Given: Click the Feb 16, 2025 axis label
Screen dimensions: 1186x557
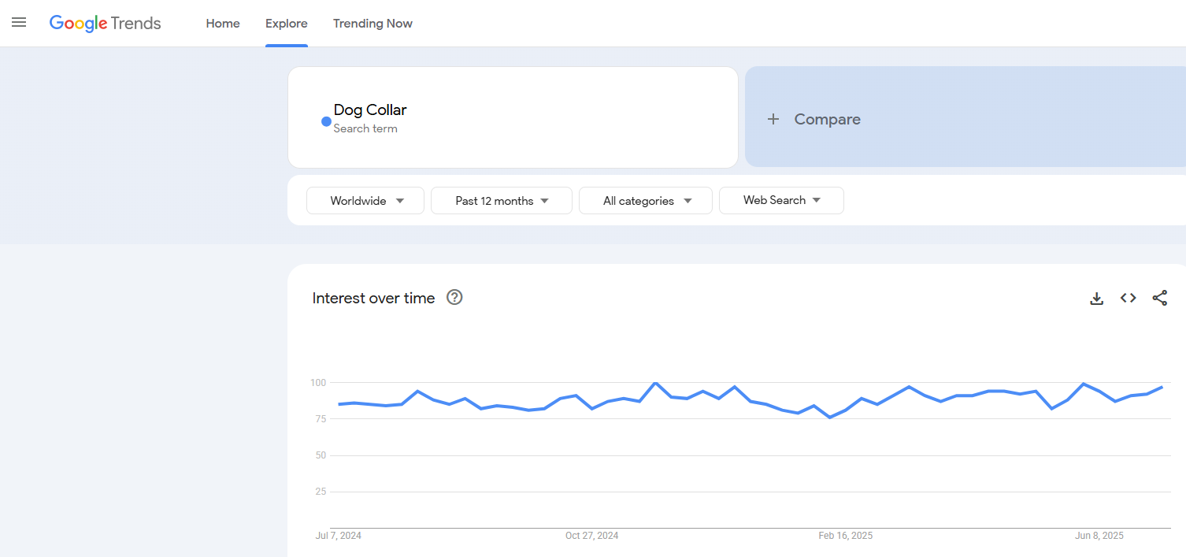Looking at the screenshot, I should pyautogui.click(x=845, y=536).
